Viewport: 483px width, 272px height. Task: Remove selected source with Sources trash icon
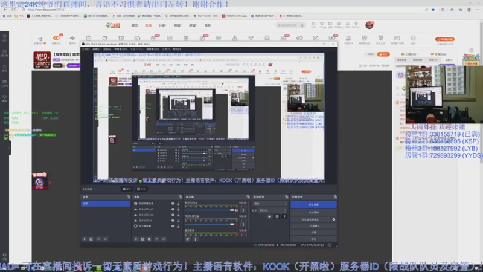click(142, 239)
